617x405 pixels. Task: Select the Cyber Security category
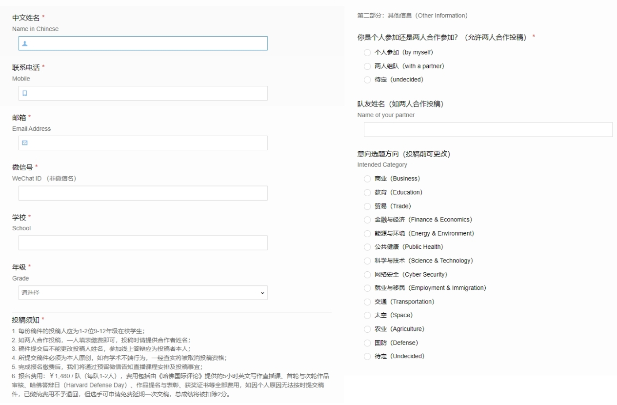(x=367, y=274)
